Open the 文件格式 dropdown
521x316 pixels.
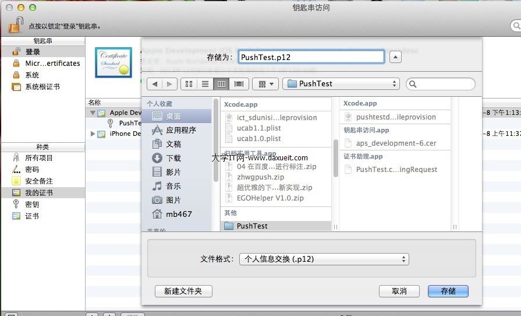click(324, 259)
